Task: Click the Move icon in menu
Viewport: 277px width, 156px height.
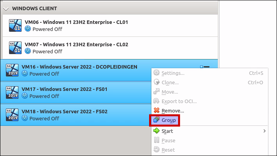Action: (156, 92)
